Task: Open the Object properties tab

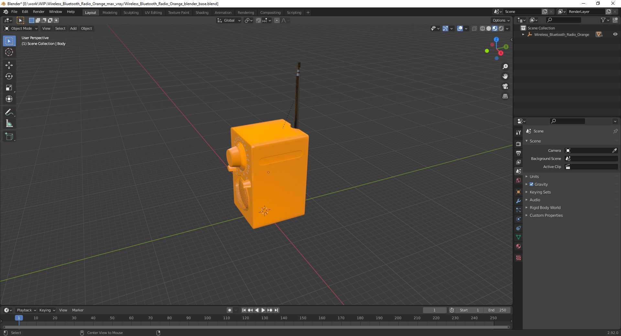Action: pyautogui.click(x=518, y=192)
